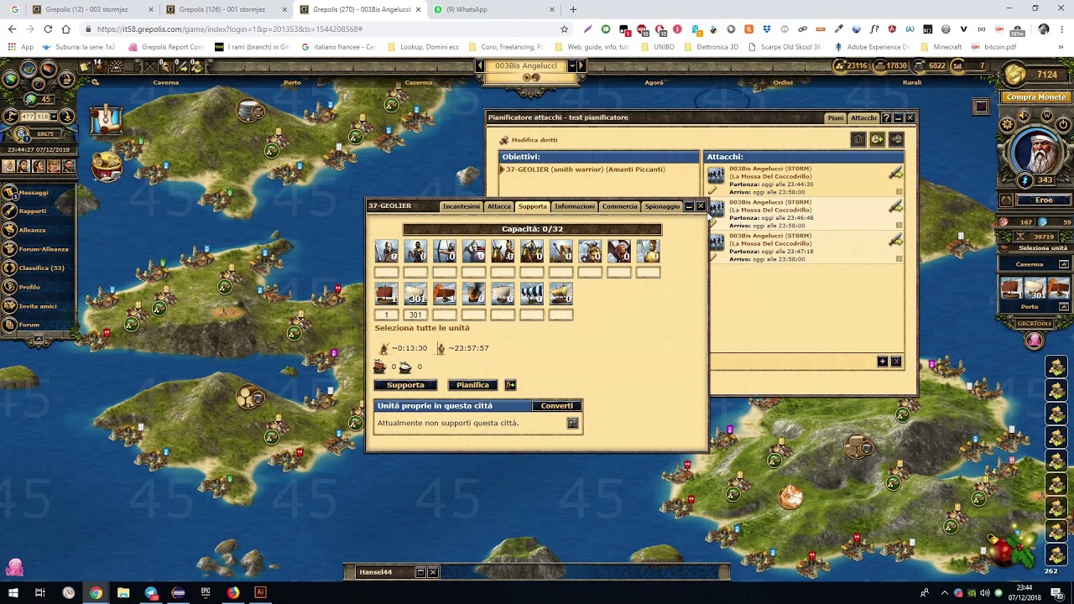Click the Supporta button
The height and width of the screenshot is (604, 1074).
405,385
